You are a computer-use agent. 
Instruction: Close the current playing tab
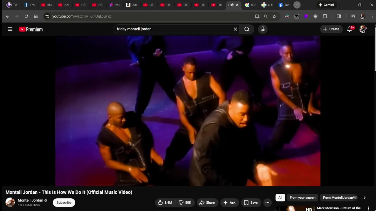(x=237, y=5)
